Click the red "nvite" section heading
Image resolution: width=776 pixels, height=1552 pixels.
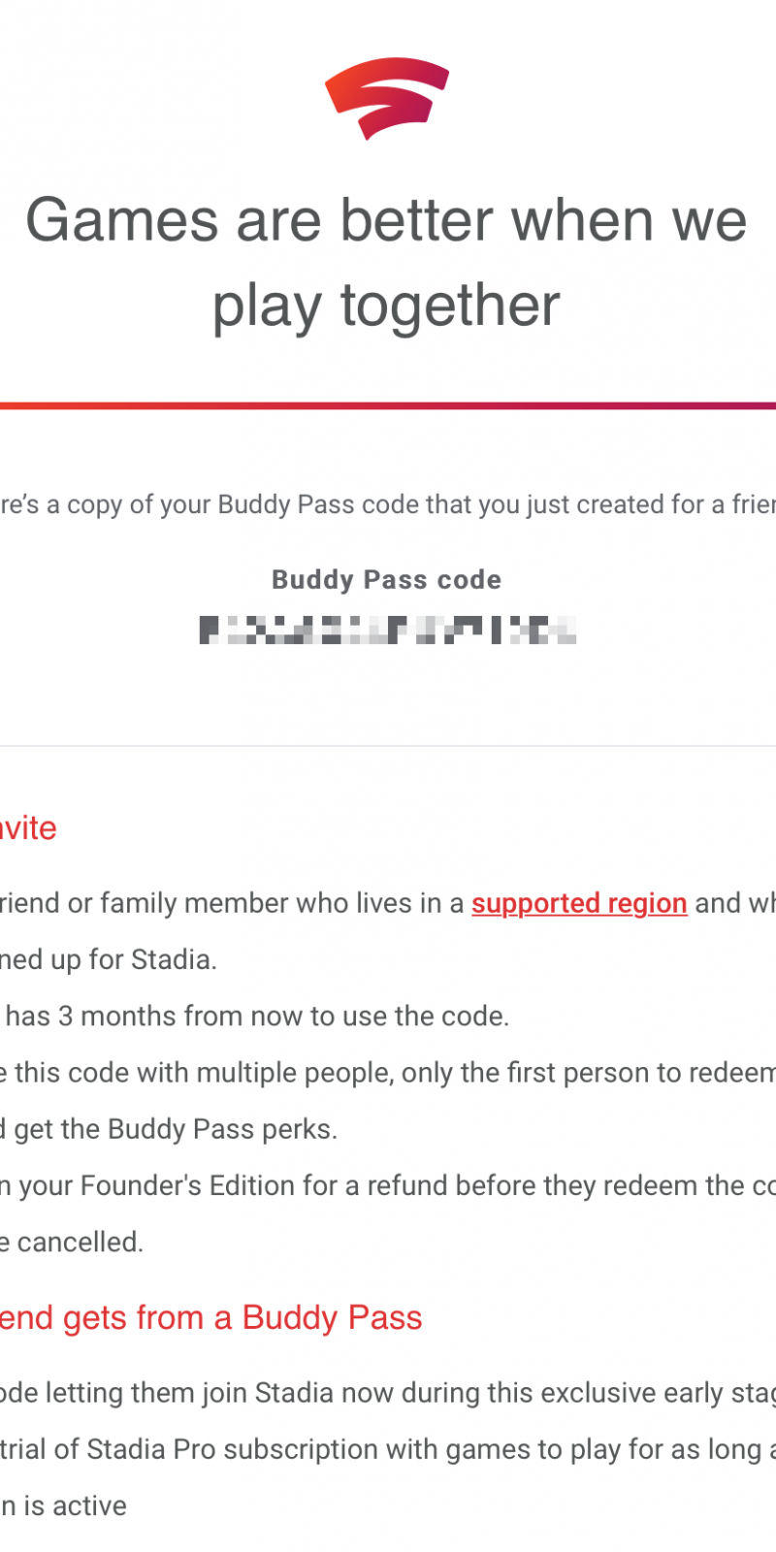click(27, 828)
